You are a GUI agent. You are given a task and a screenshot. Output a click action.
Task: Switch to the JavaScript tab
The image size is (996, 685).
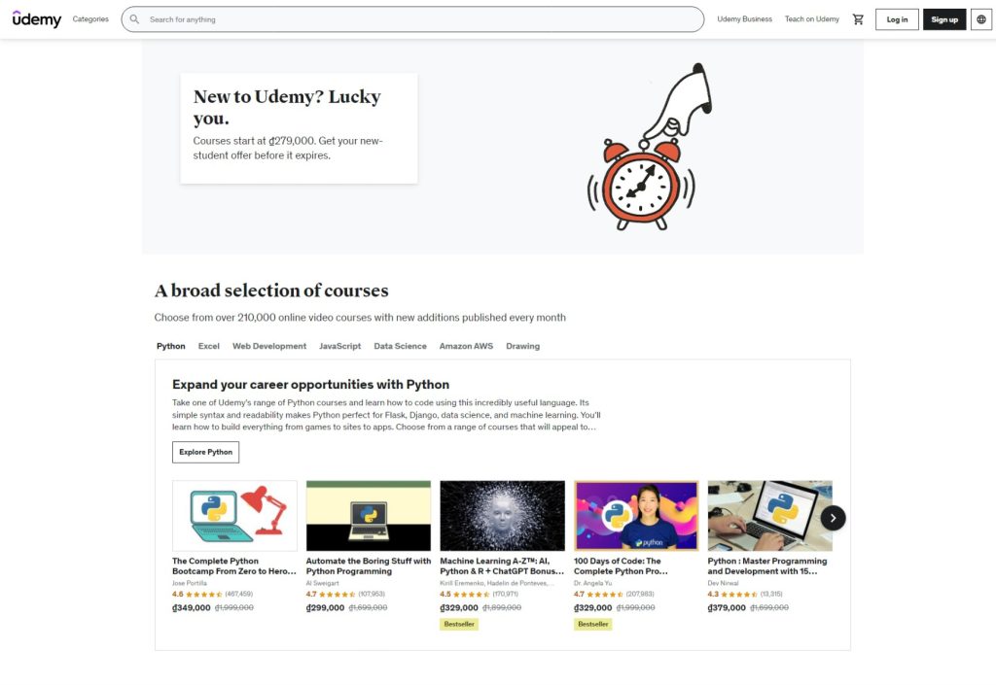point(339,346)
